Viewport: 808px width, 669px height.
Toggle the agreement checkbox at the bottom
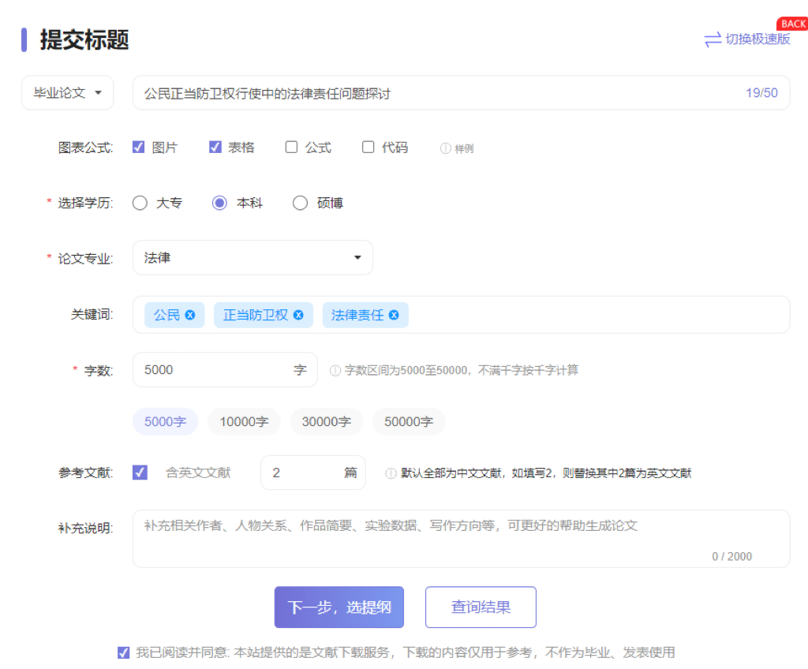[x=124, y=652]
